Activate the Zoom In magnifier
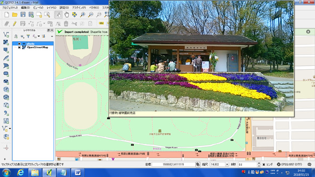 83,14
